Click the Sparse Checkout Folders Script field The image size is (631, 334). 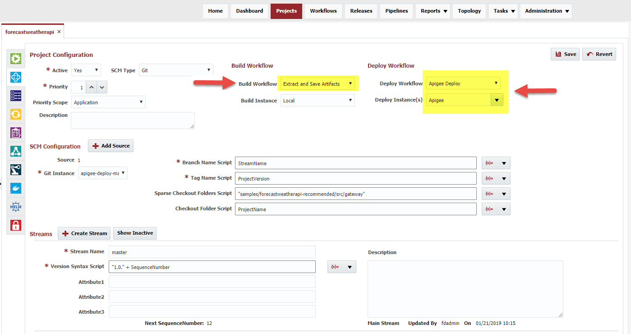point(356,194)
